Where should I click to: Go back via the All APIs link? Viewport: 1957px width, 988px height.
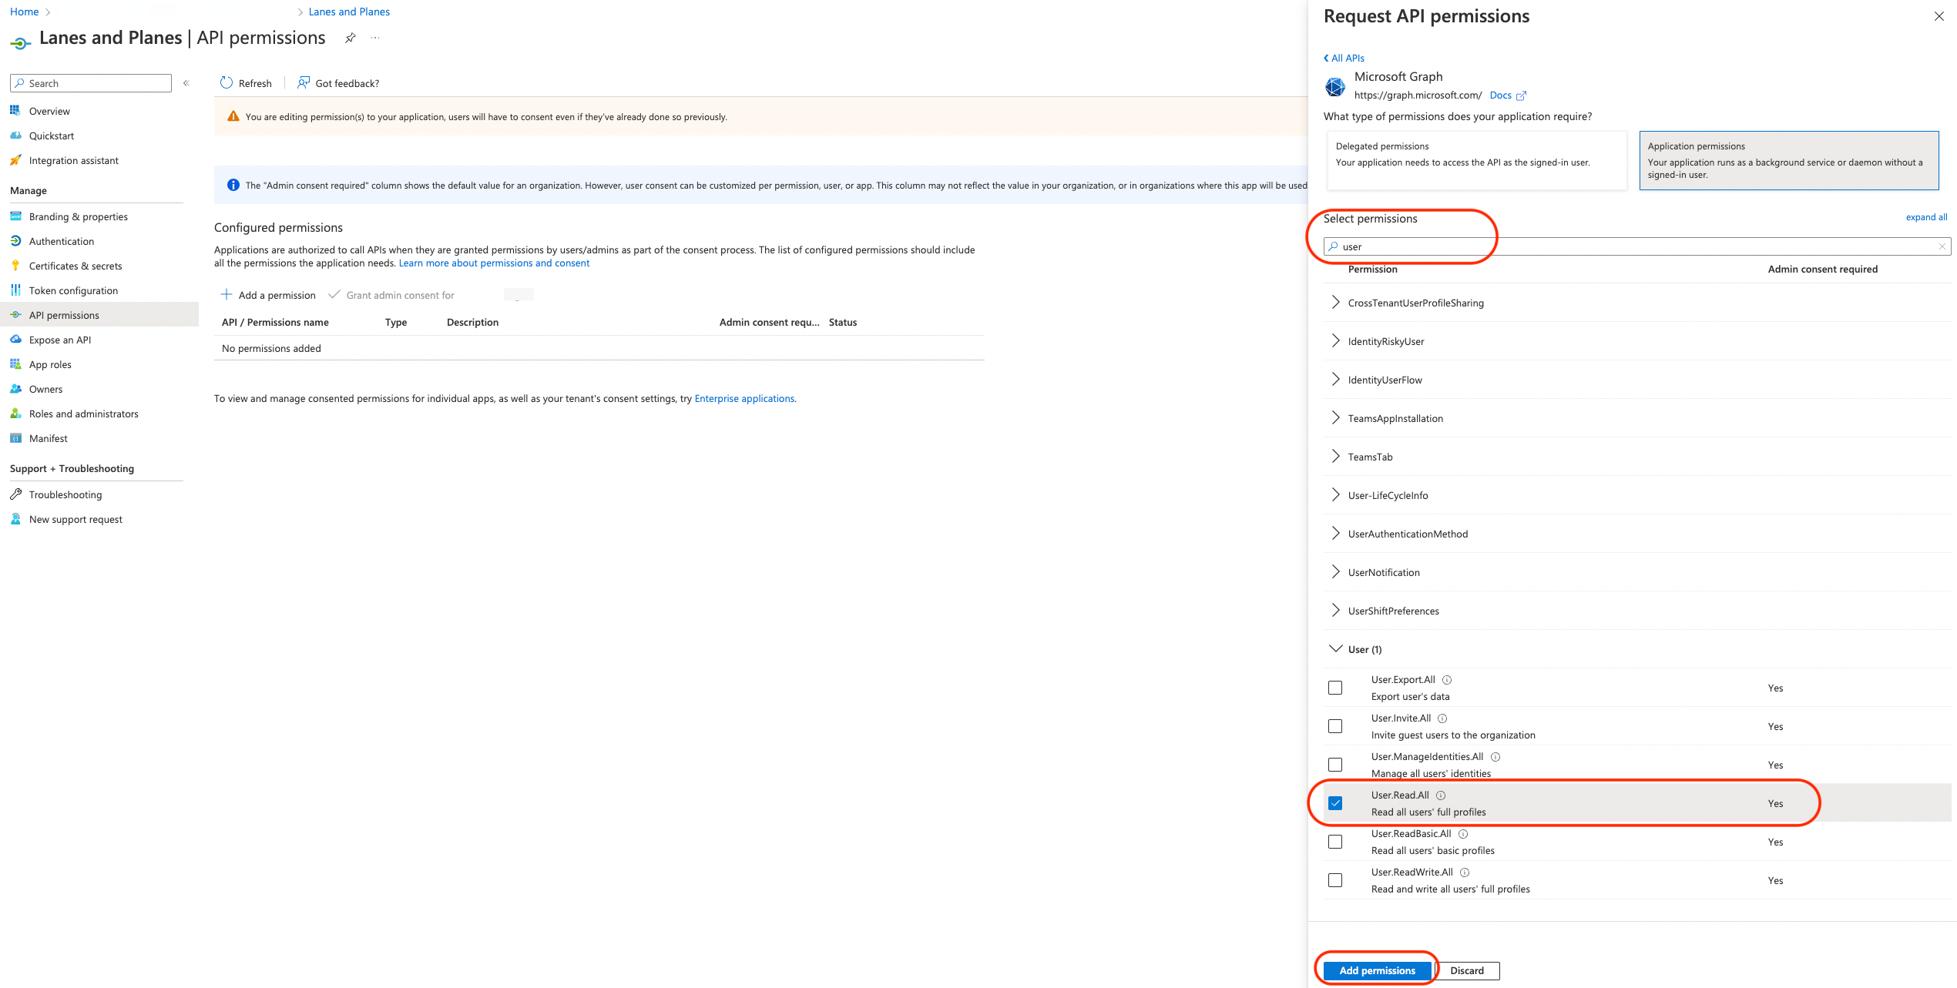pyautogui.click(x=1344, y=58)
